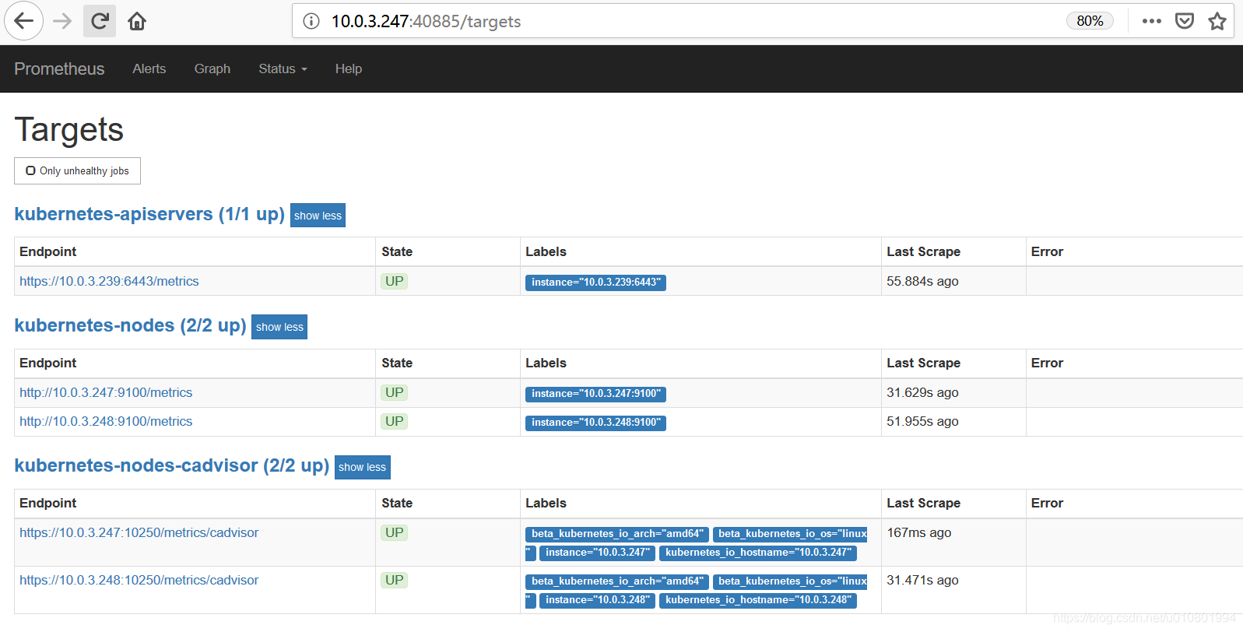Click last scrape value 55.884s ago
The height and width of the screenshot is (632, 1243).
tap(922, 281)
